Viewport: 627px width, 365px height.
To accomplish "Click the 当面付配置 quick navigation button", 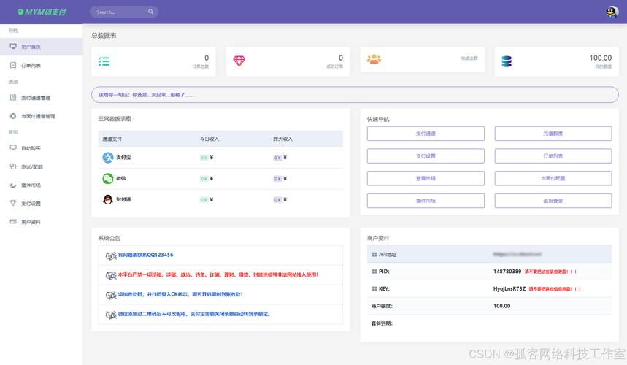I will [x=553, y=178].
